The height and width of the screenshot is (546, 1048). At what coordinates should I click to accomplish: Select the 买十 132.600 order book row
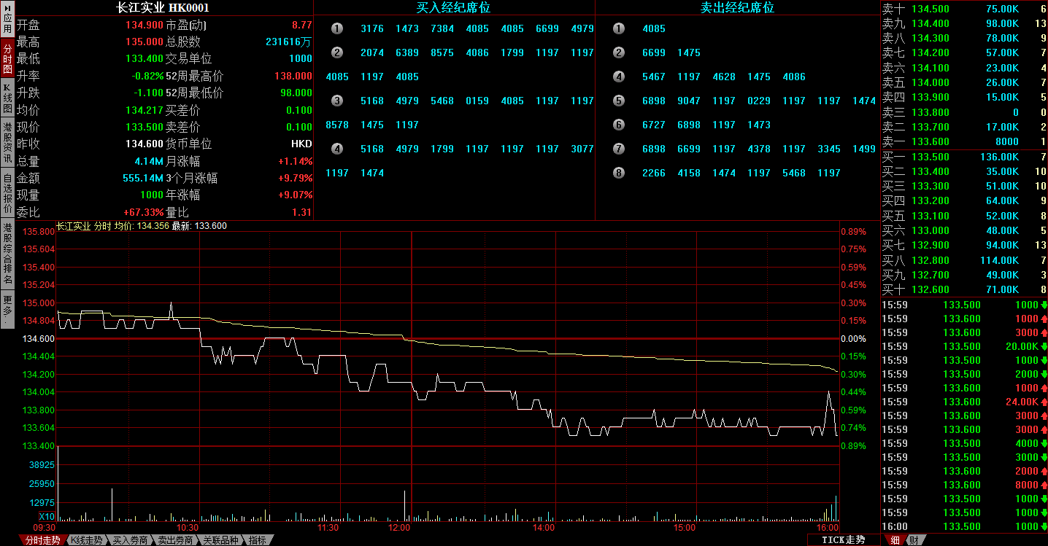964,289
